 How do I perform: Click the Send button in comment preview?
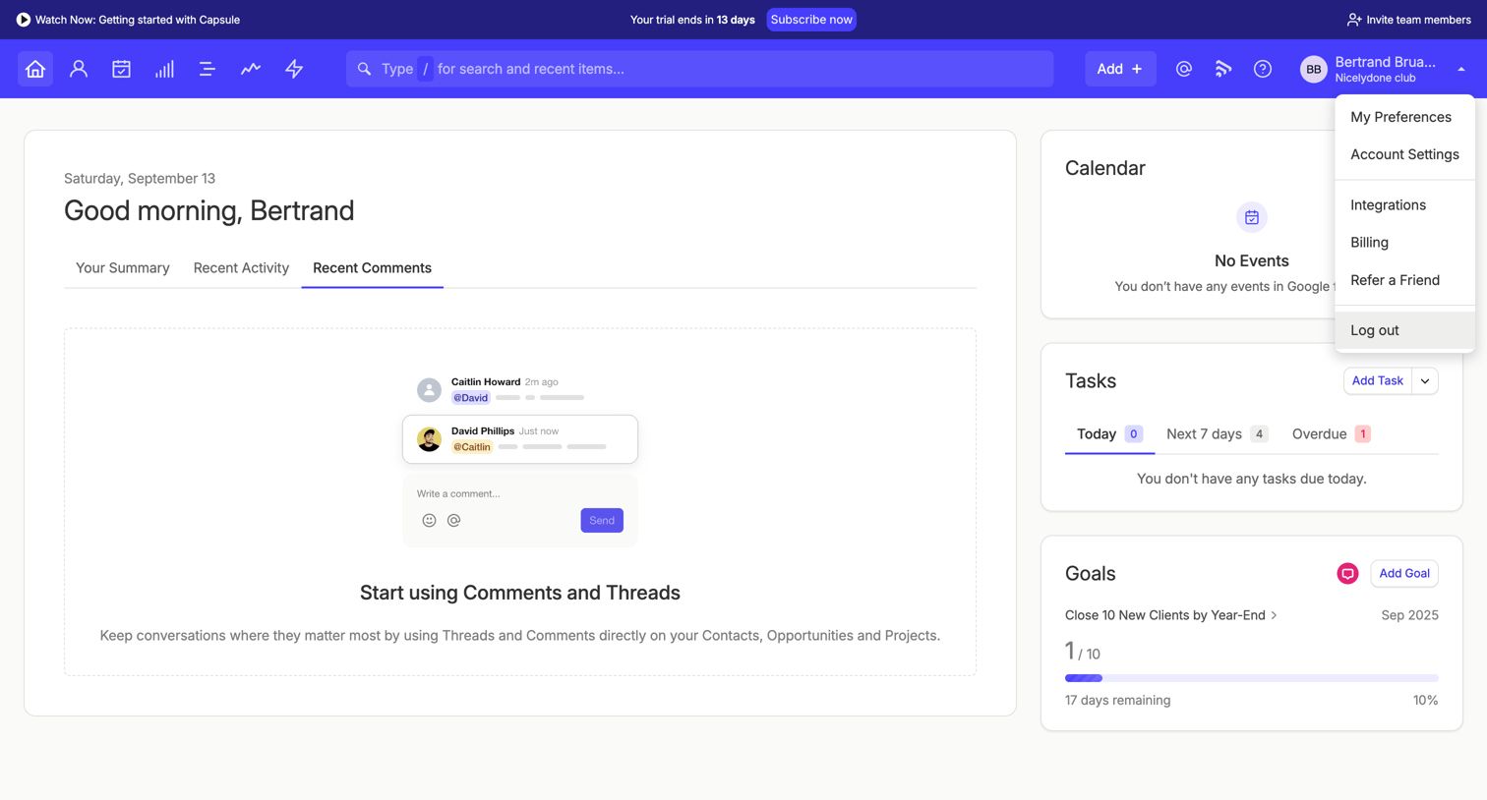click(x=602, y=521)
